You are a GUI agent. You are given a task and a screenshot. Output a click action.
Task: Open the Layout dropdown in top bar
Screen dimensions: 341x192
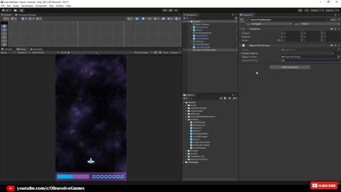332,10
